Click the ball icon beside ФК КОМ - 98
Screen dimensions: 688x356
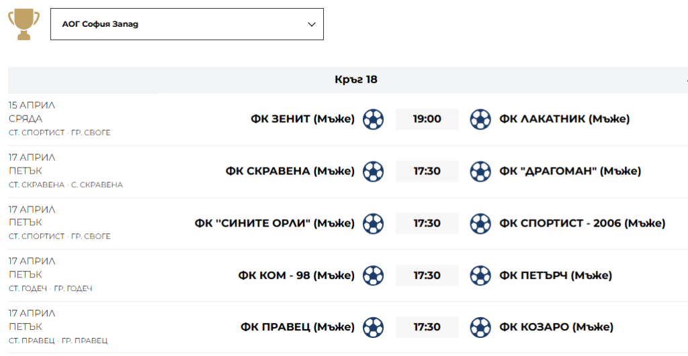click(374, 276)
